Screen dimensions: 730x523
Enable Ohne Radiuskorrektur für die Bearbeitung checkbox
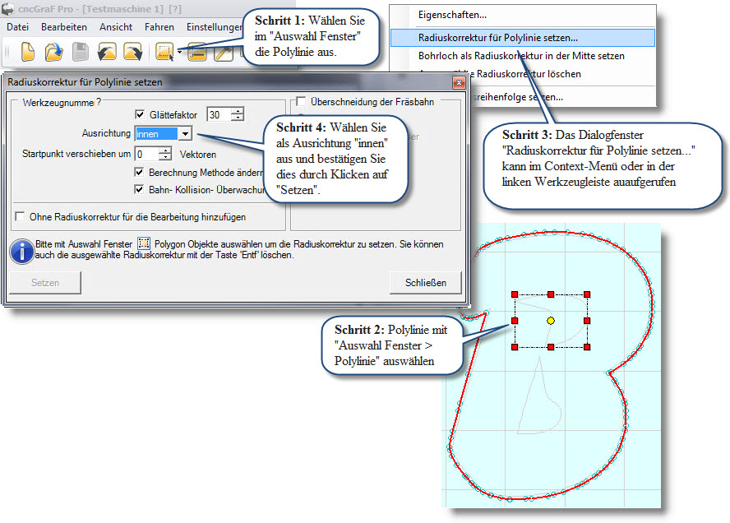point(21,217)
